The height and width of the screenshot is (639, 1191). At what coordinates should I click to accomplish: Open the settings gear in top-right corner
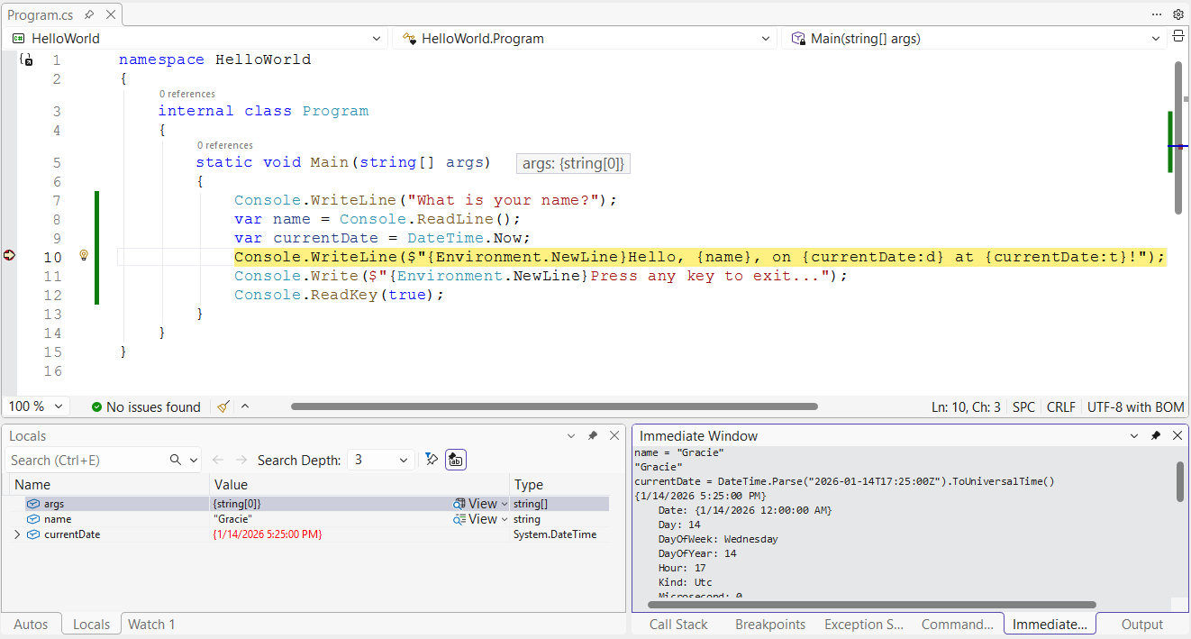point(1178,14)
